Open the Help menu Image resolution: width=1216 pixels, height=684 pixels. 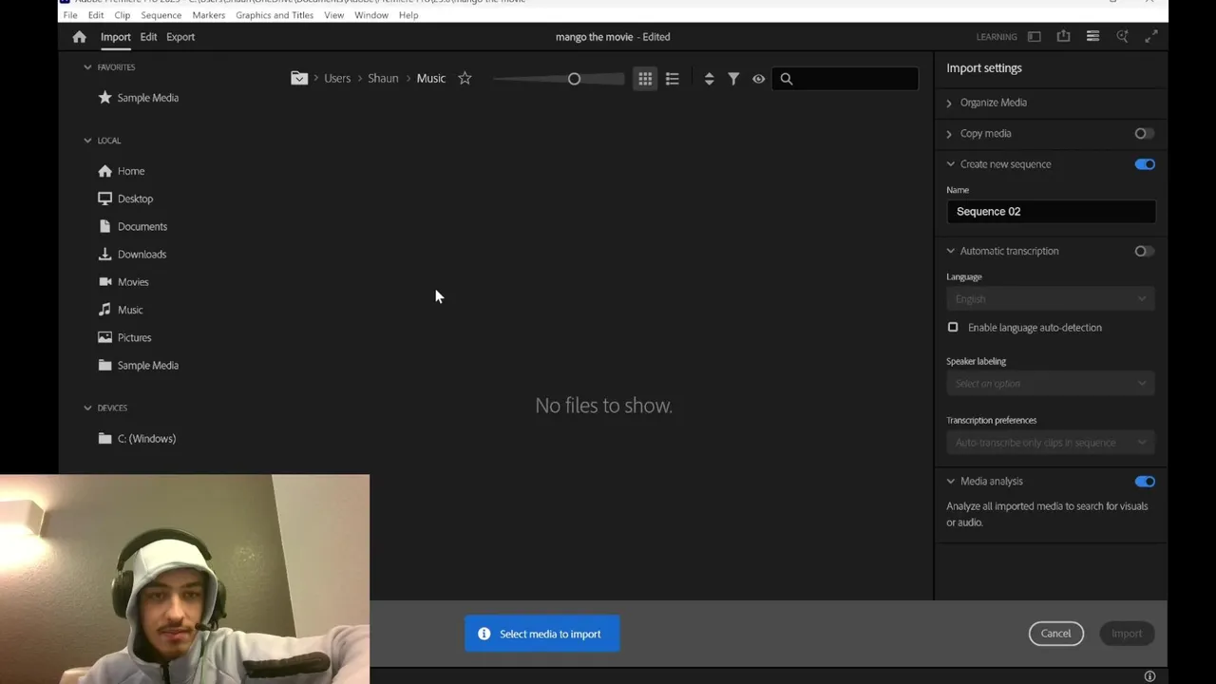tap(408, 15)
